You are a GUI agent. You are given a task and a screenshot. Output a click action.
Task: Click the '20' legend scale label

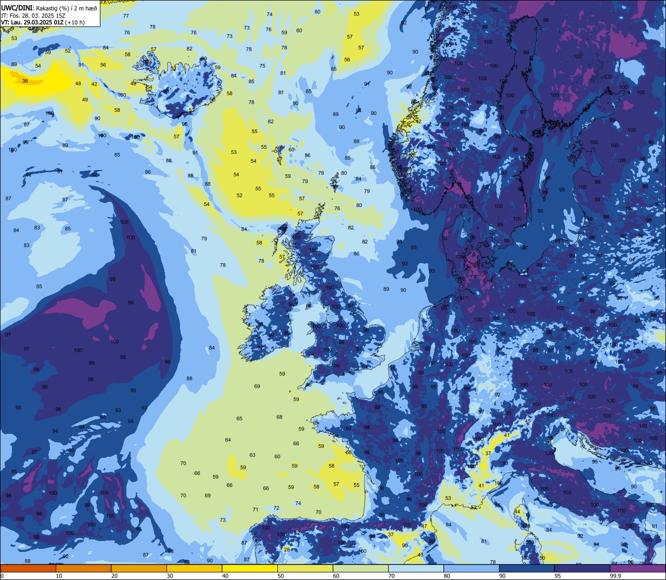(114, 576)
